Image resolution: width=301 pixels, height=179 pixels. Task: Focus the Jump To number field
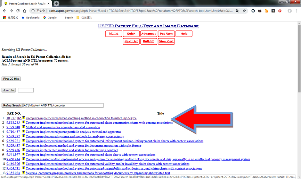26,90
